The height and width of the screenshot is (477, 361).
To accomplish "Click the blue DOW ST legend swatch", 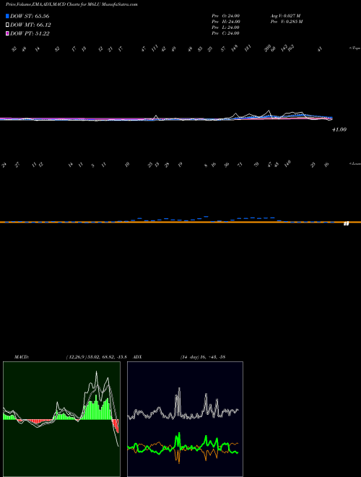I will 7,16.
